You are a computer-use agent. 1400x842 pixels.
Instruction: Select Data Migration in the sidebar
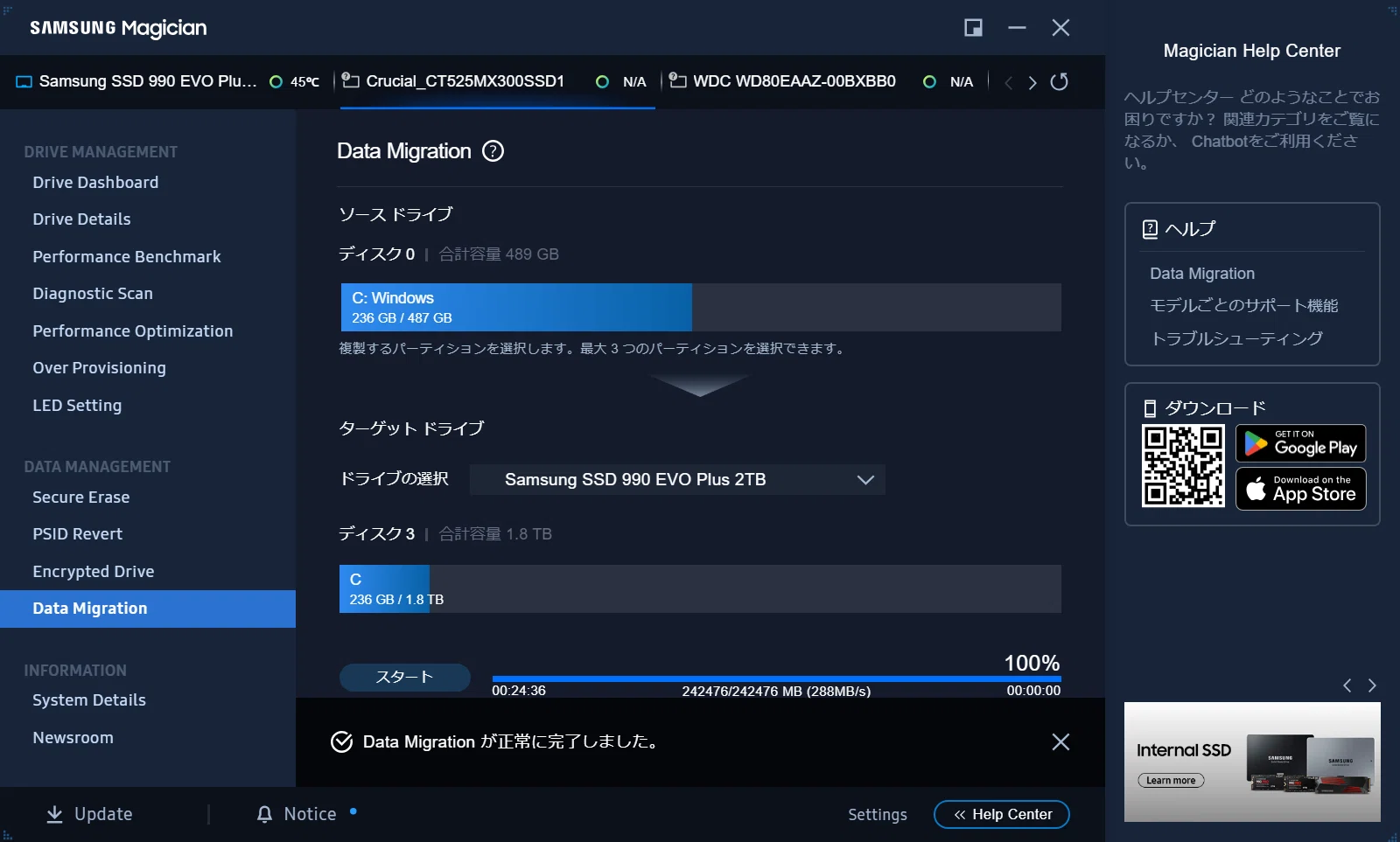pos(148,609)
